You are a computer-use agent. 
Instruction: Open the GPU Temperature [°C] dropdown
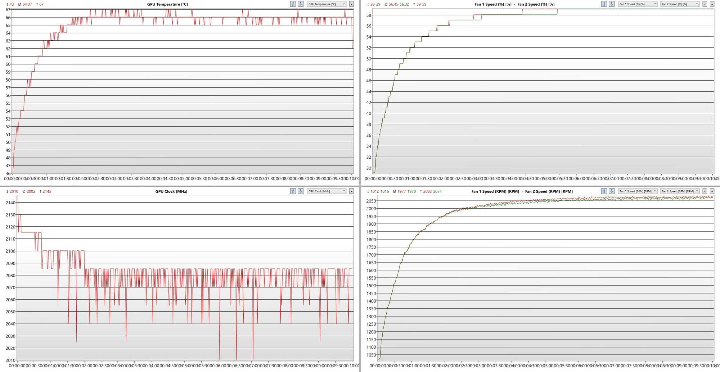click(x=327, y=4)
